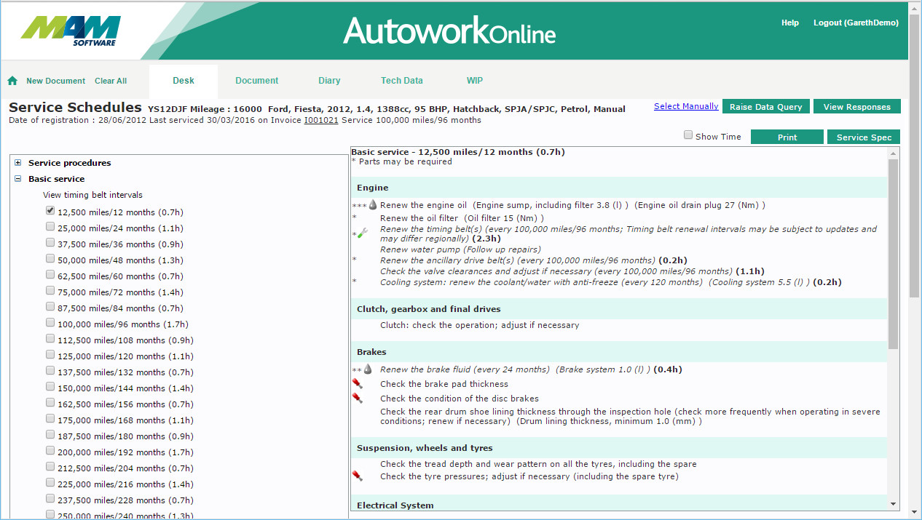Open invoice I001021 link
The height and width of the screenshot is (520, 922).
(320, 120)
